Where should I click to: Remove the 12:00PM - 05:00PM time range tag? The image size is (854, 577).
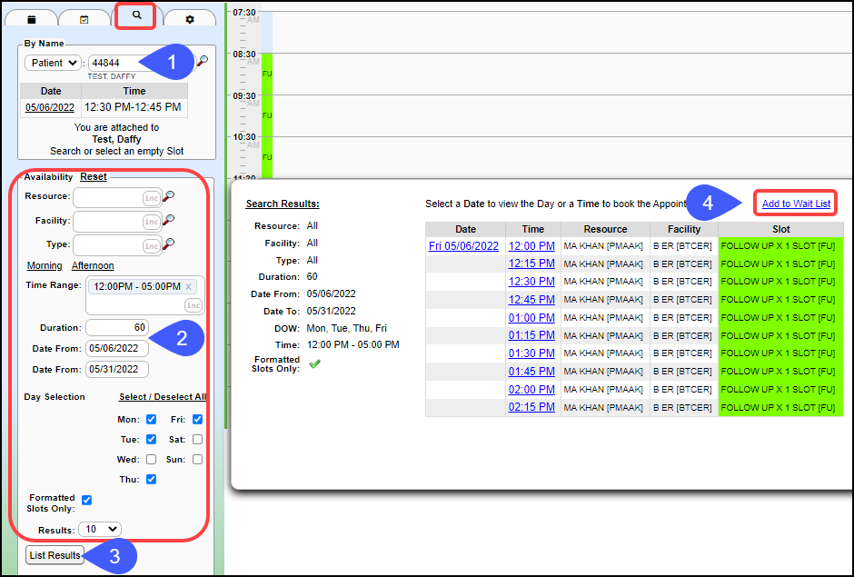[x=189, y=286]
